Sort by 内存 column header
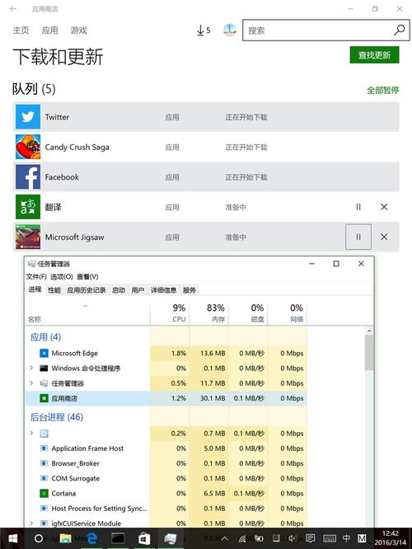This screenshot has width=412, height=549. point(209,313)
